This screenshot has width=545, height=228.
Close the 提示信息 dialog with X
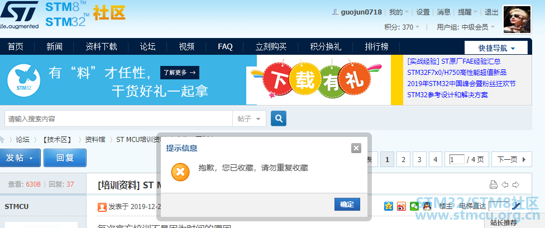pos(356,148)
